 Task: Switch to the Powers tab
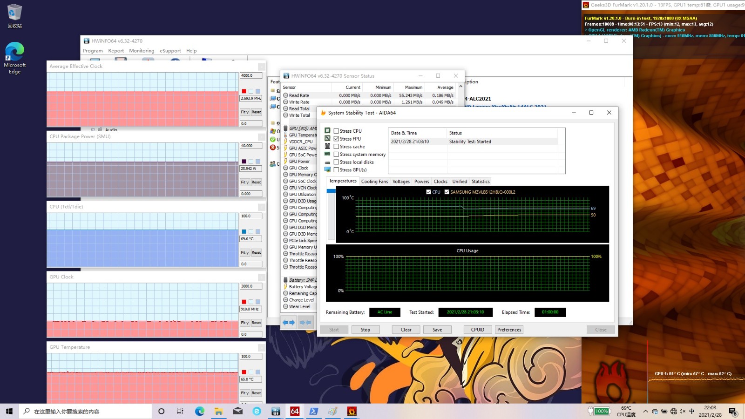[421, 182]
